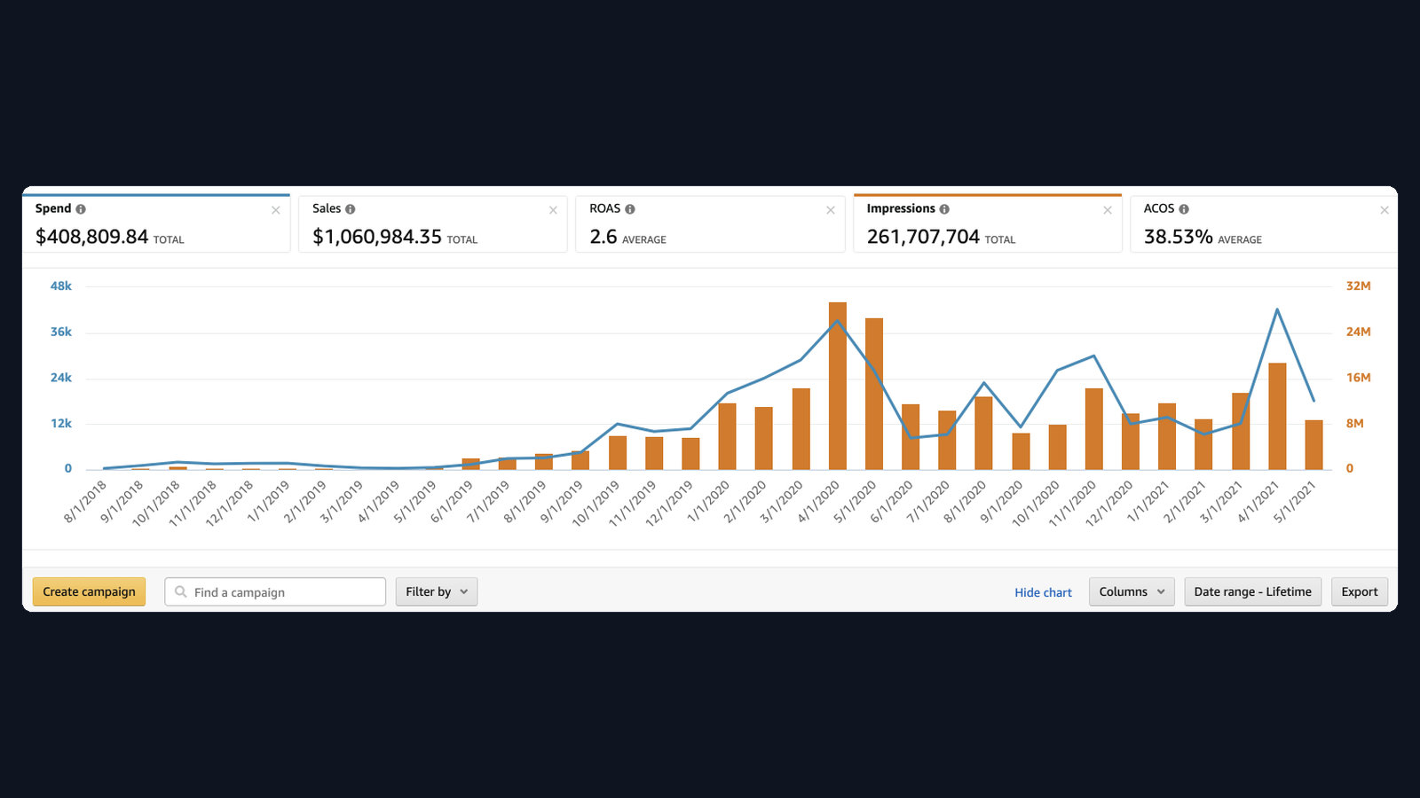Select the ROAS metric tab
The width and height of the screenshot is (1420, 798).
pos(710,223)
